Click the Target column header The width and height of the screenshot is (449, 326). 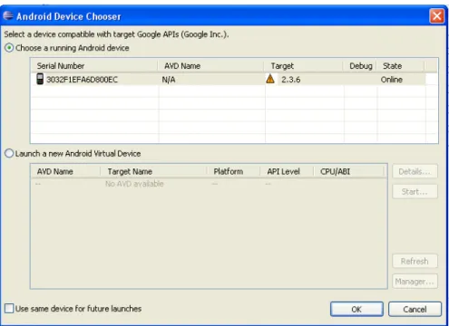coord(303,66)
